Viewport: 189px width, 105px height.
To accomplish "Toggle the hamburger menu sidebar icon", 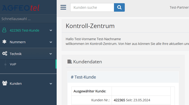I will coord(63,7).
